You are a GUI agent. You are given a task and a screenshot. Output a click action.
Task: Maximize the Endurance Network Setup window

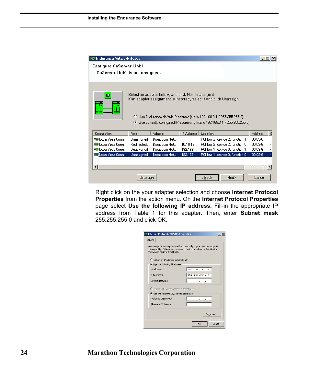[268, 58]
